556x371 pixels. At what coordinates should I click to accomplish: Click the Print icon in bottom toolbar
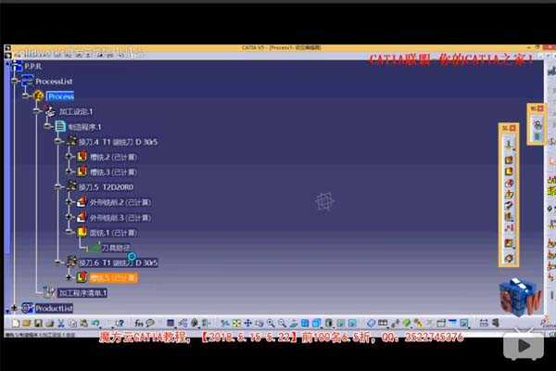[49, 323]
